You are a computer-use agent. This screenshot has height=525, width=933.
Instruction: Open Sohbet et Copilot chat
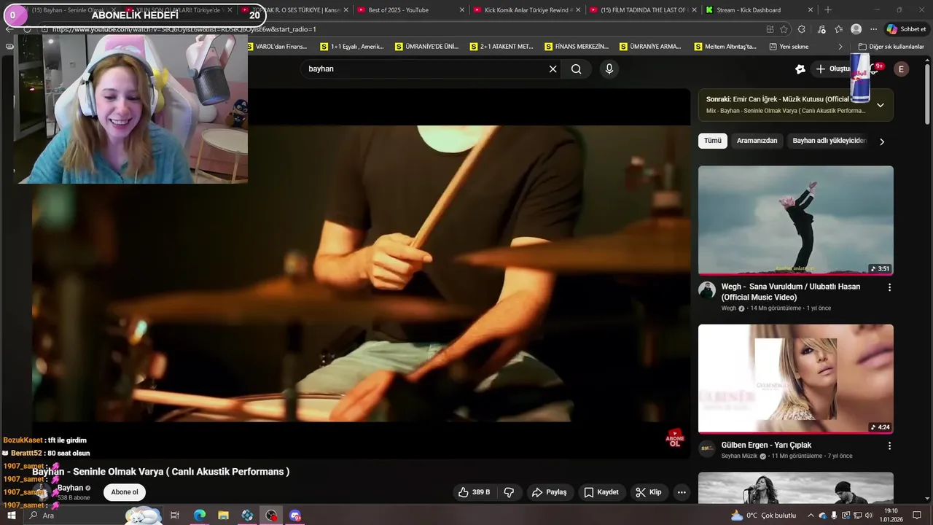pos(906,29)
